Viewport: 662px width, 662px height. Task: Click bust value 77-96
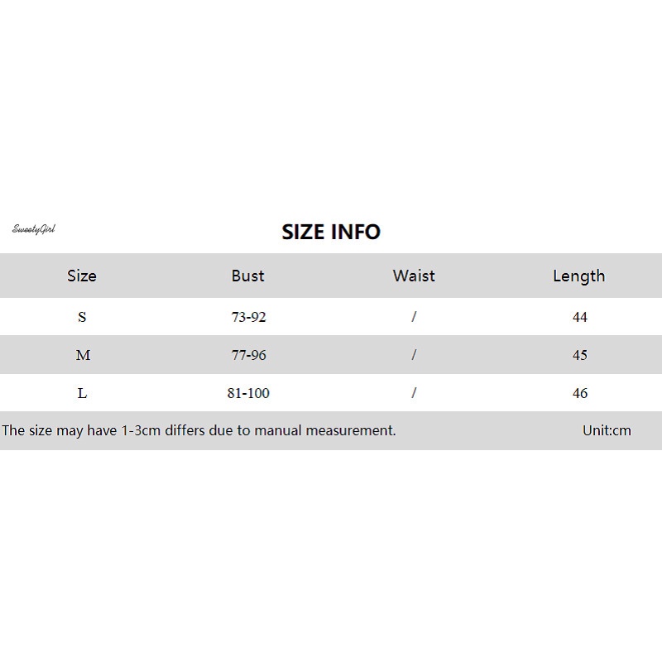click(248, 355)
